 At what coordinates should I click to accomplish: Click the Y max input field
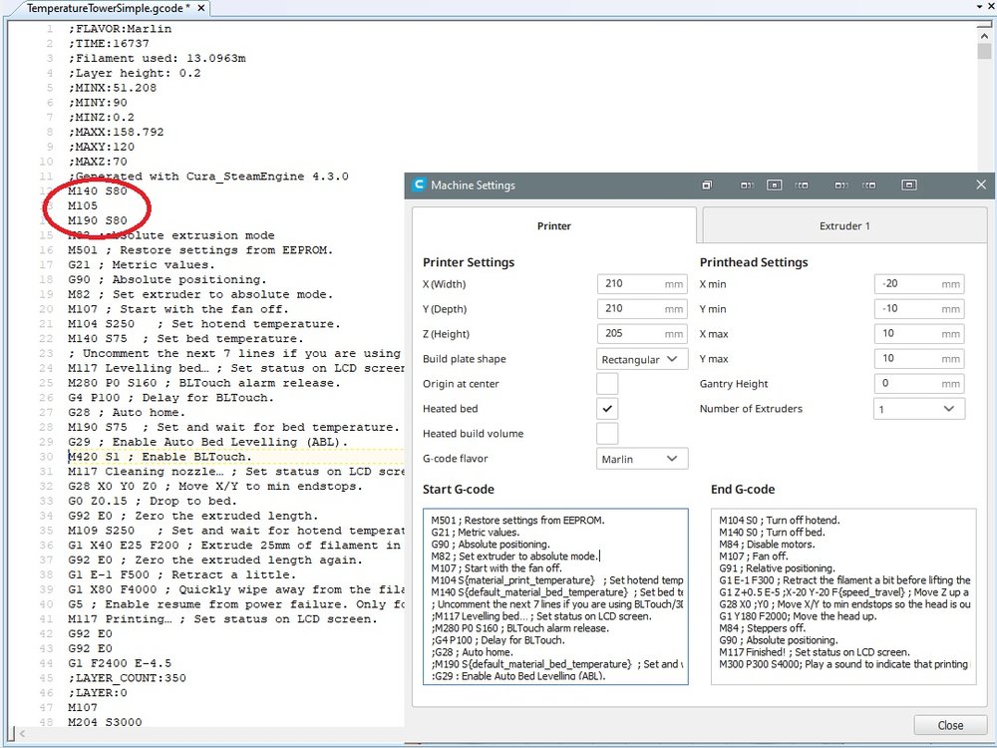click(x=919, y=358)
